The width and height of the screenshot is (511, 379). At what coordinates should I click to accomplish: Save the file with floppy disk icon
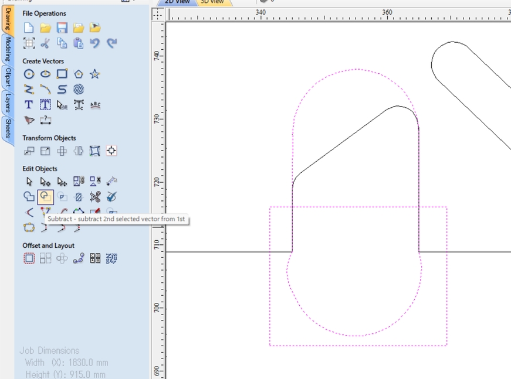pos(62,28)
